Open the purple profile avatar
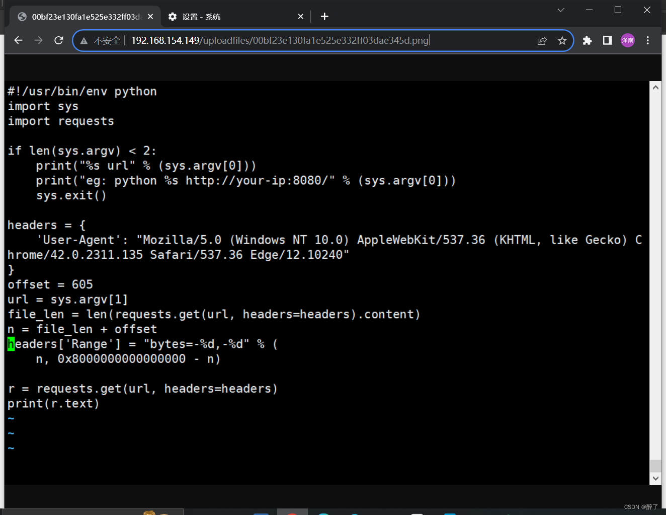Image resolution: width=666 pixels, height=515 pixels. (x=628, y=40)
